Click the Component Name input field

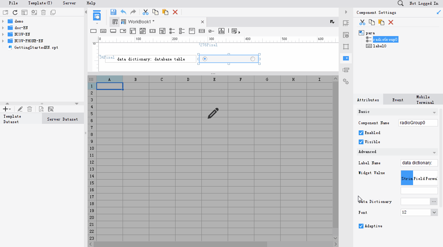tap(418, 123)
